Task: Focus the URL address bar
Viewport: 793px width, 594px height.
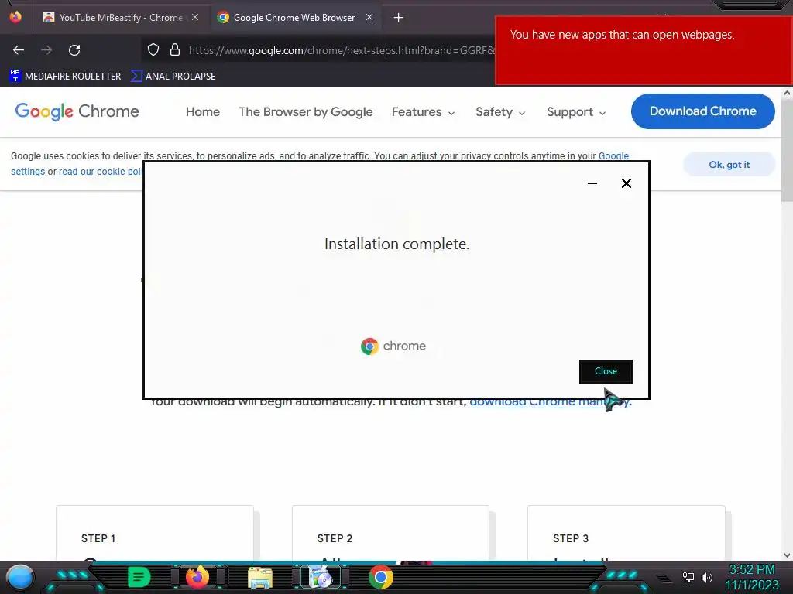Action: coord(342,50)
